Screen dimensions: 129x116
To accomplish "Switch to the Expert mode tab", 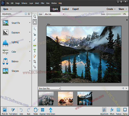I will [75, 9].
